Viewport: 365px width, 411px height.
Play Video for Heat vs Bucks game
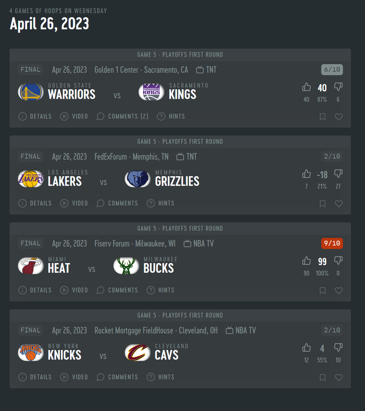[x=74, y=290]
